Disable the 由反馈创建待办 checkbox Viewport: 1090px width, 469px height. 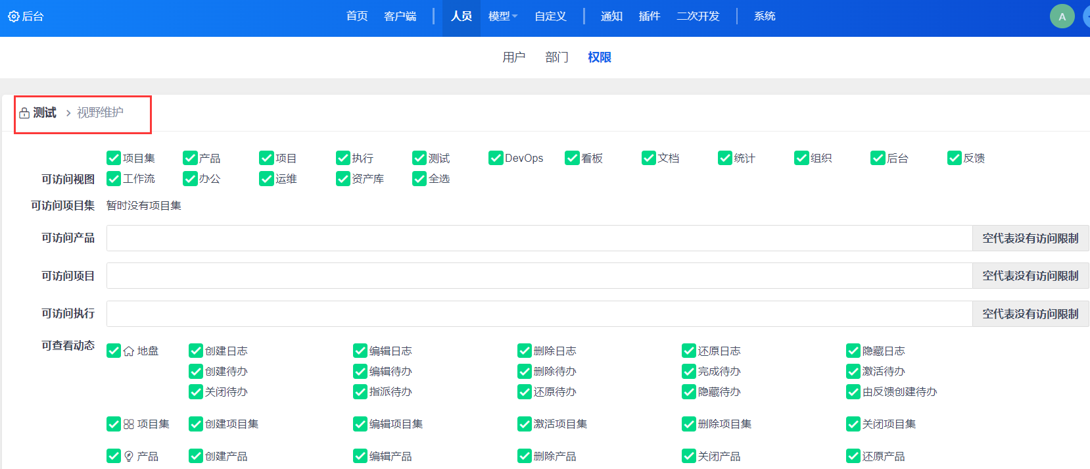pos(853,391)
